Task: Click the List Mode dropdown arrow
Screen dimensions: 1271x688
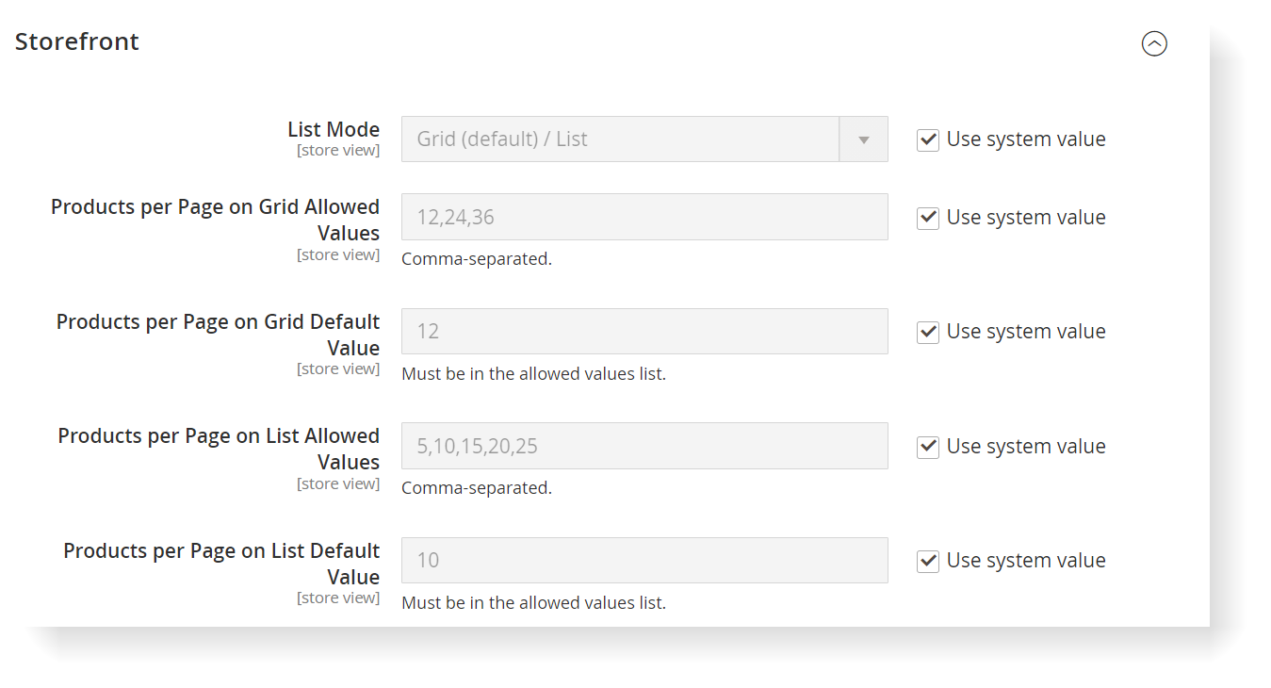Action: coord(863,139)
